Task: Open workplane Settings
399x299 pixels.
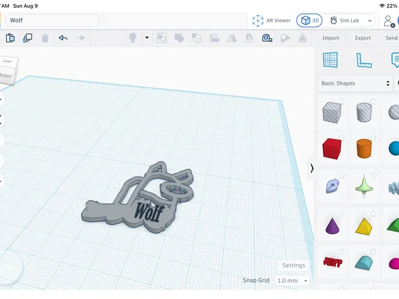Action: [x=294, y=265]
